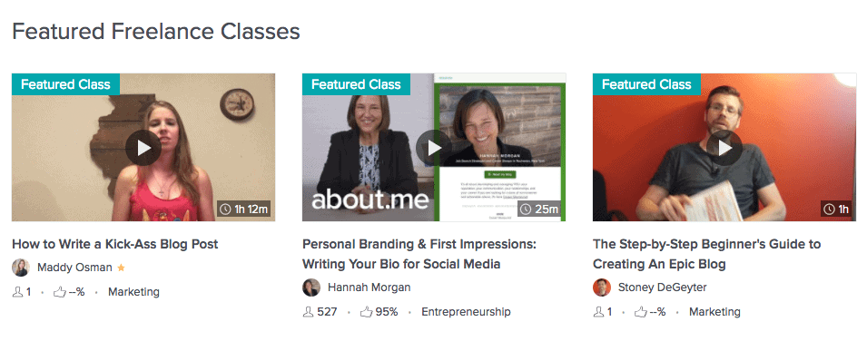The height and width of the screenshot is (341, 867).
Task: Click the thumbs-up icon showing 95%
Action: (366, 312)
